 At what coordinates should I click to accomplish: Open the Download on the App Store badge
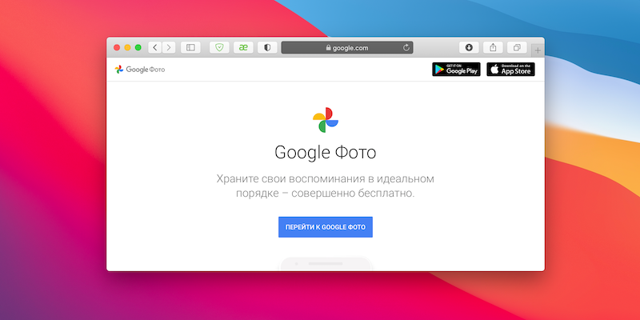coord(510,70)
